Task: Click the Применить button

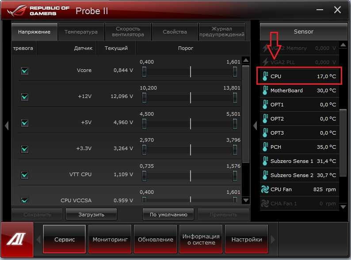Action: [223, 215]
